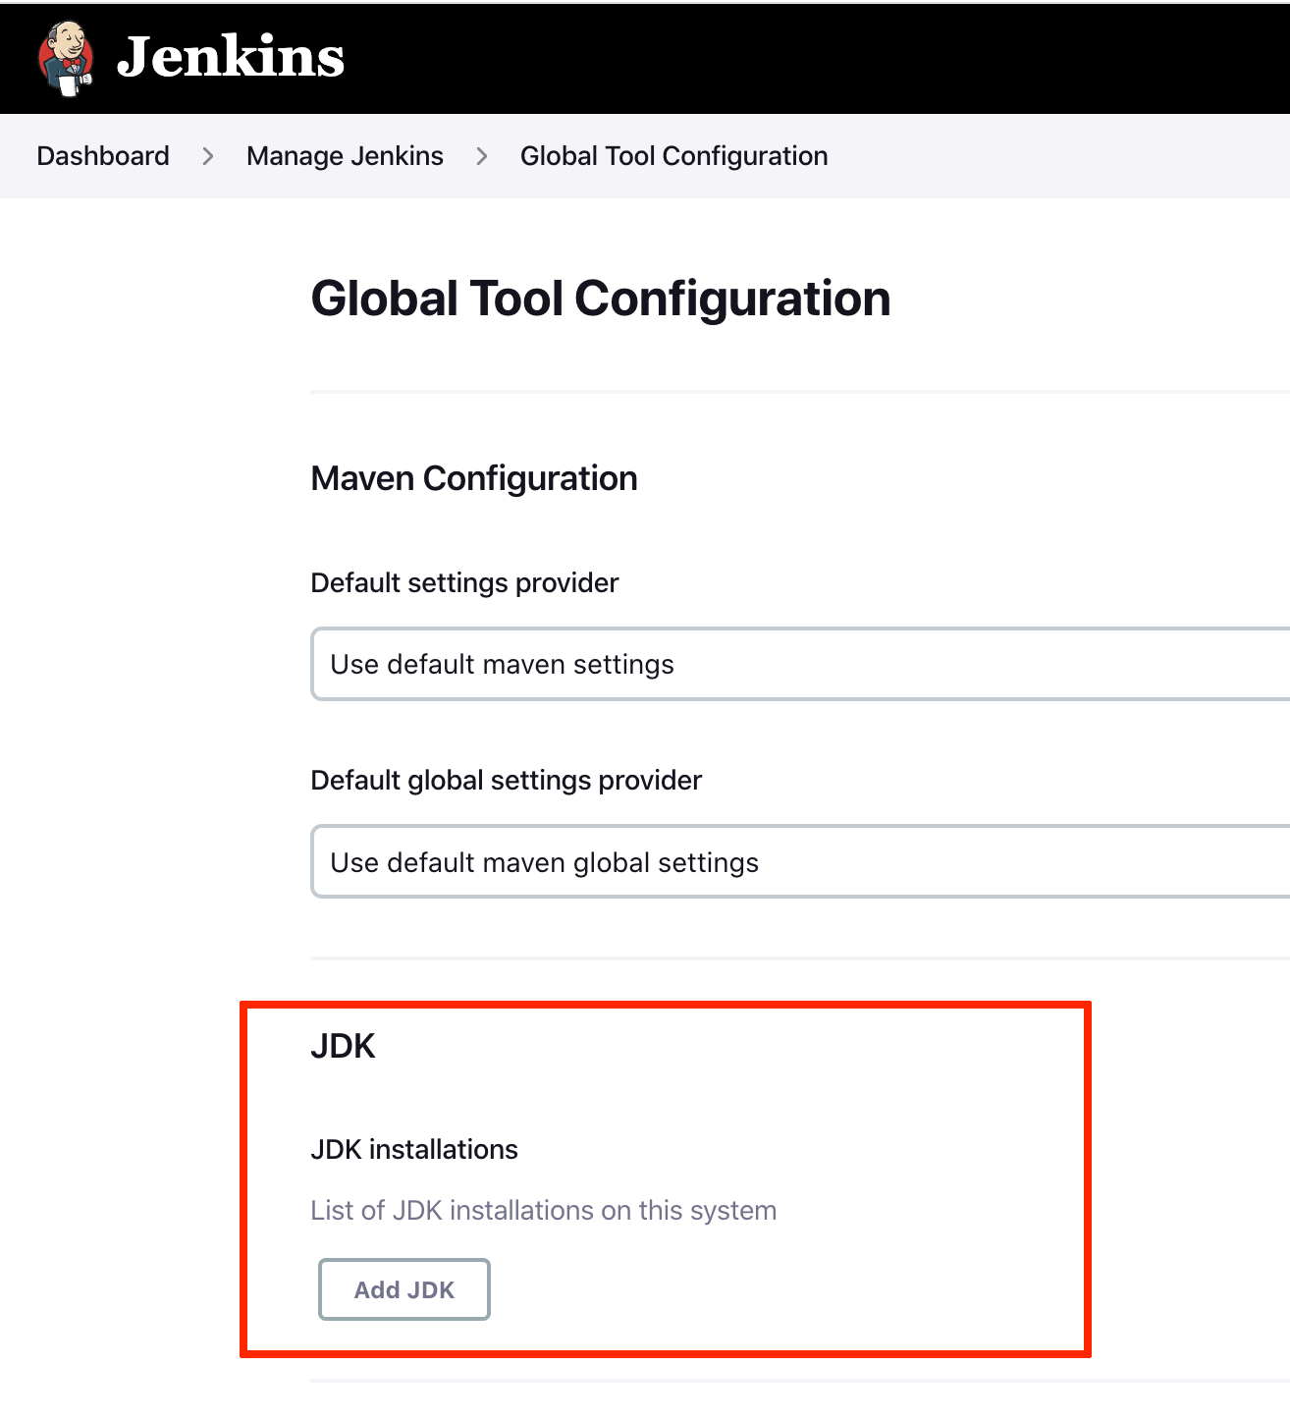This screenshot has height=1420, width=1290.
Task: Click the Jenkins title text in header
Action: pos(231,57)
